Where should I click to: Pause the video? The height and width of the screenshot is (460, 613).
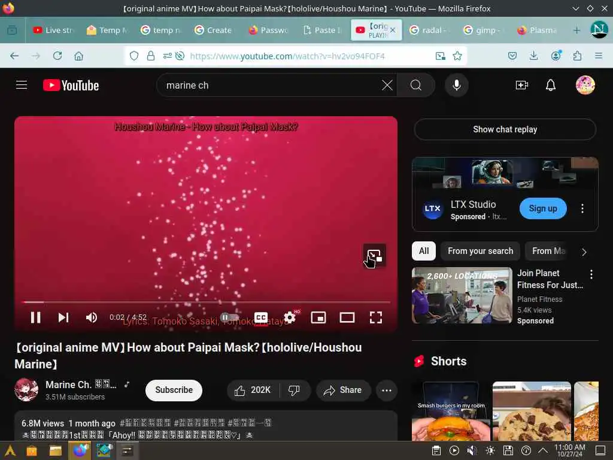[x=35, y=317]
